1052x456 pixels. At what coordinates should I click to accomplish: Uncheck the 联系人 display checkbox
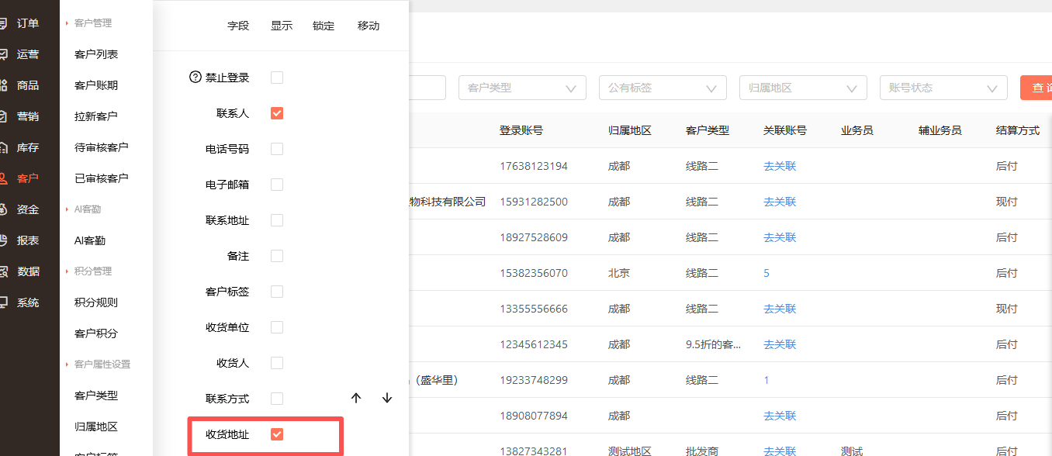point(277,113)
